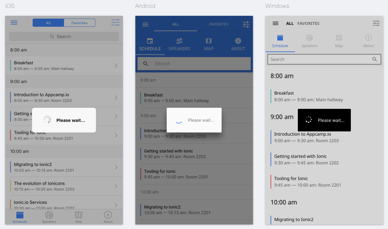Select Map tab in iOS bottom bar
The image size is (388, 229).
coord(78,217)
